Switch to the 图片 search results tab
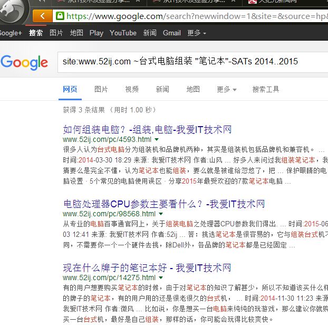The height and width of the screenshot is (325, 328). 101,89
